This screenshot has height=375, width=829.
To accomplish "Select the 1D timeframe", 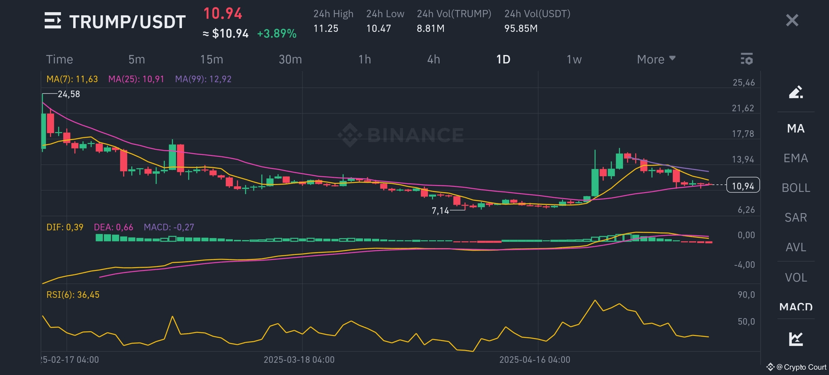I will (x=503, y=59).
